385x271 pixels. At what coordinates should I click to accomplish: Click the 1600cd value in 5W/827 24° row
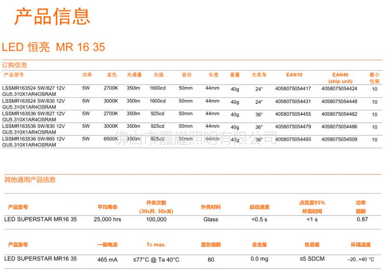pyautogui.click(x=157, y=88)
